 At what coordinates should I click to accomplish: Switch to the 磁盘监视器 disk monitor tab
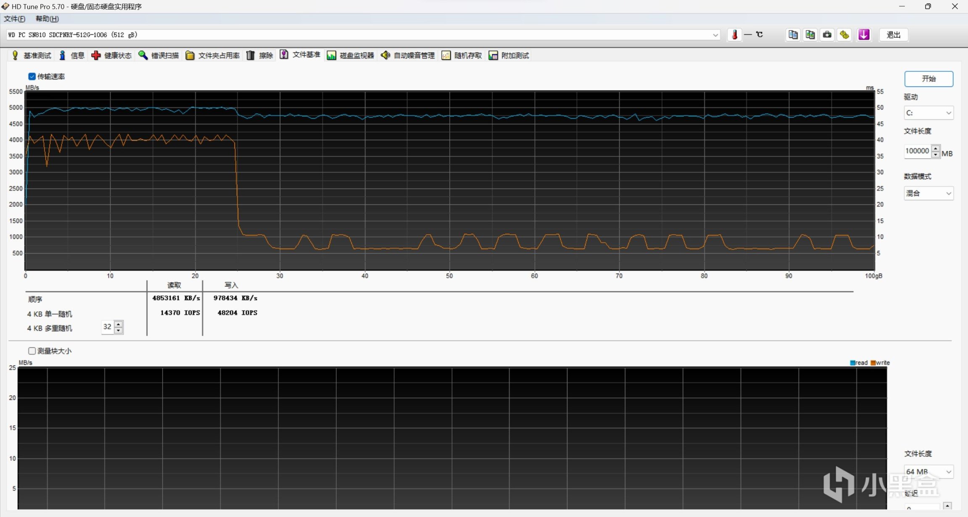click(x=350, y=55)
